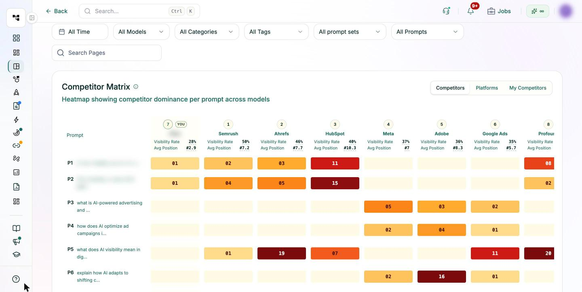Switch to the Platforms tab
The width and height of the screenshot is (582, 292).
click(x=487, y=88)
